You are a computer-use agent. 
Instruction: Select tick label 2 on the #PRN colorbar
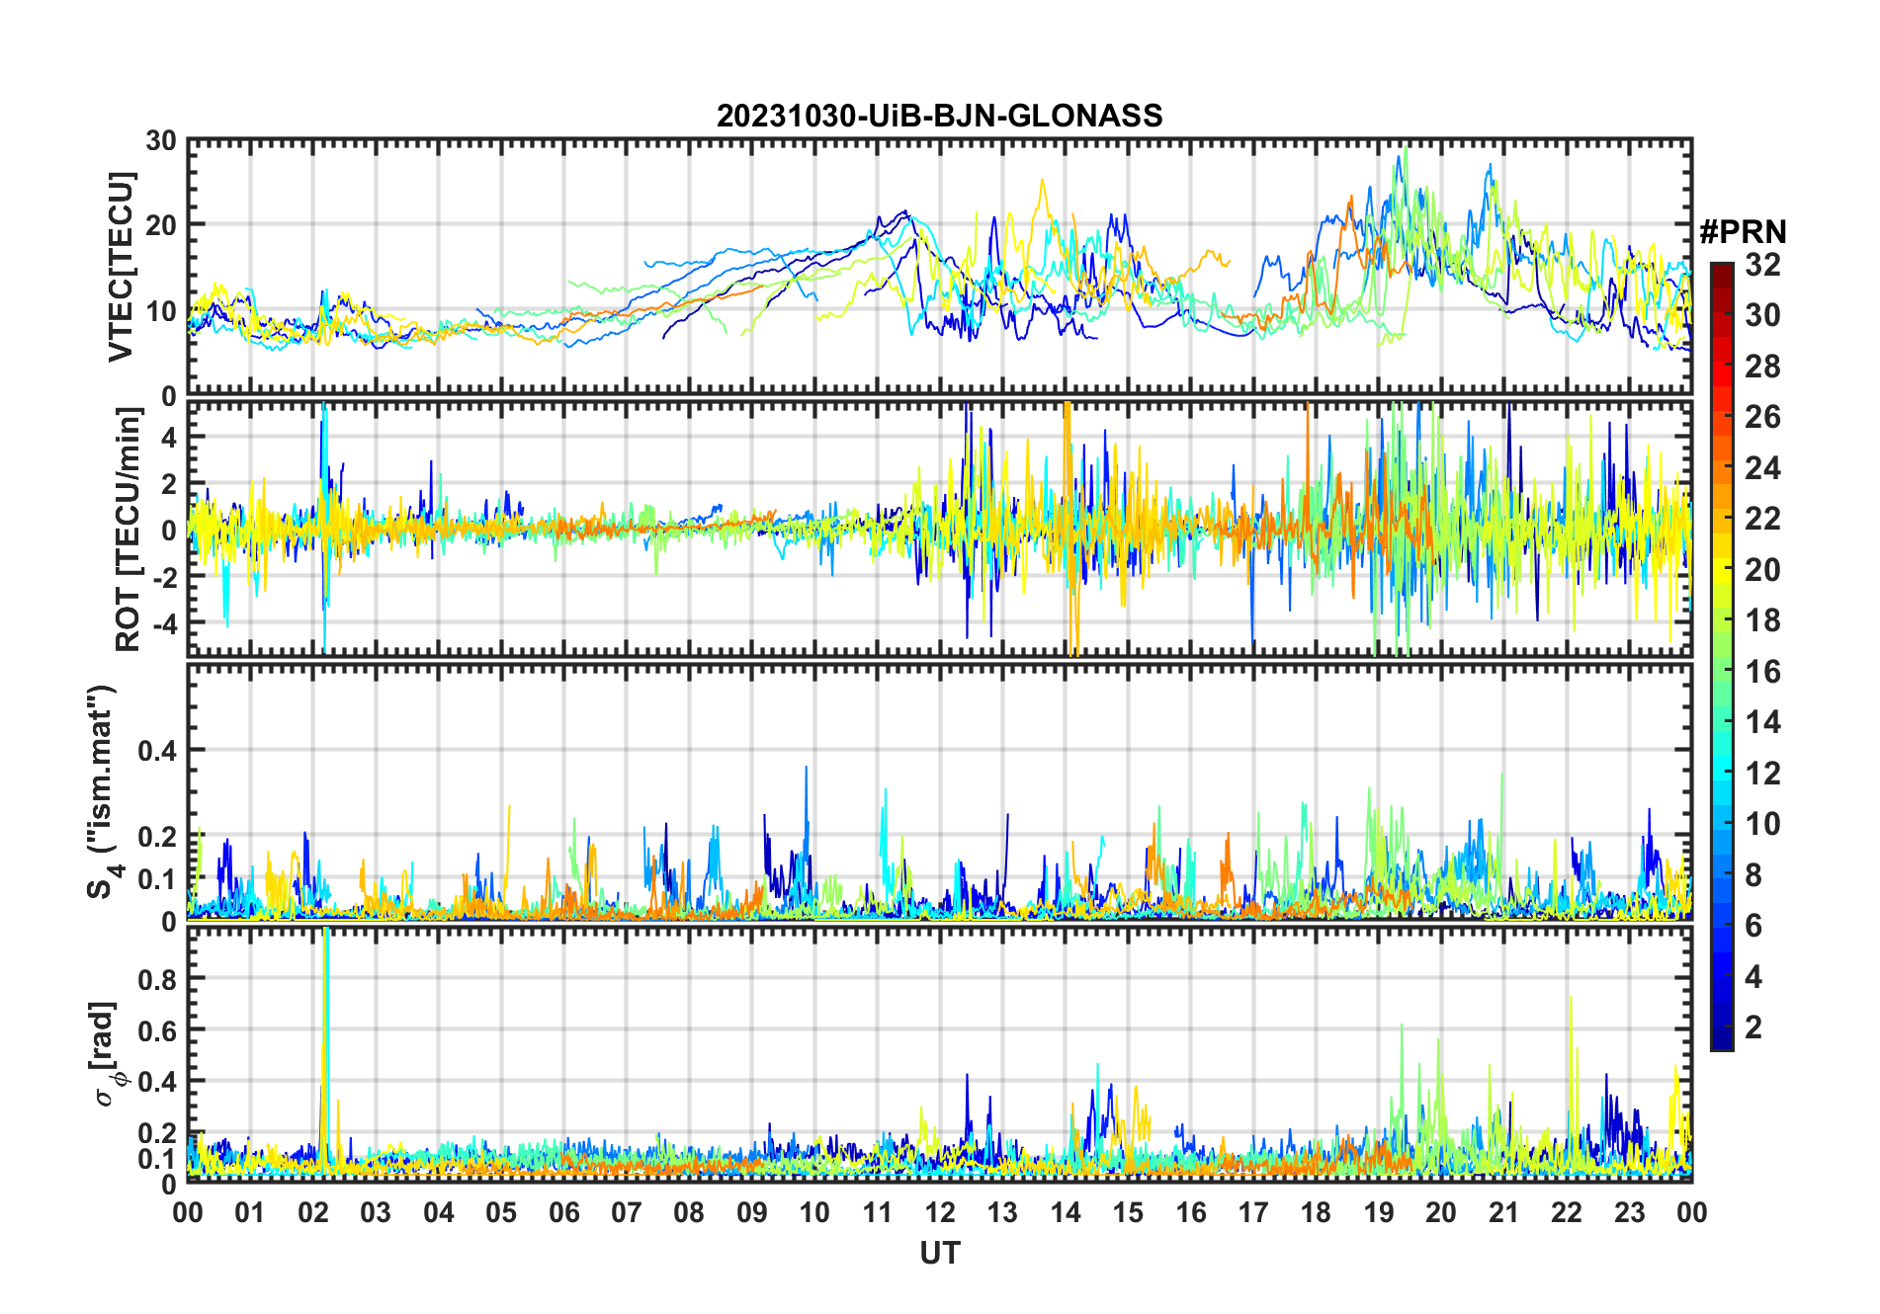click(1753, 1027)
